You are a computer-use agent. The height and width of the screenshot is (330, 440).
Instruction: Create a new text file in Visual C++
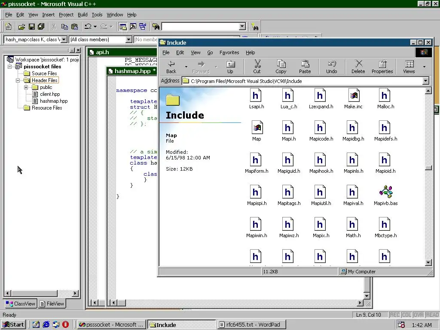pos(8,27)
